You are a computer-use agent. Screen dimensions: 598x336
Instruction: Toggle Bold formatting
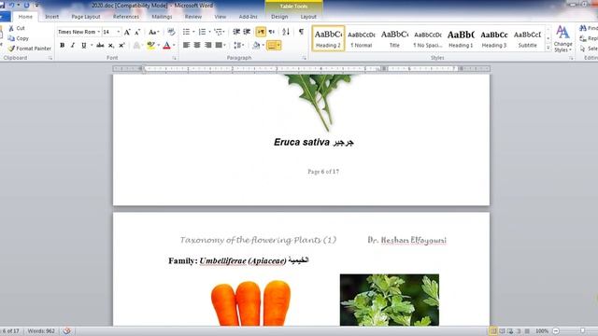[x=63, y=46]
